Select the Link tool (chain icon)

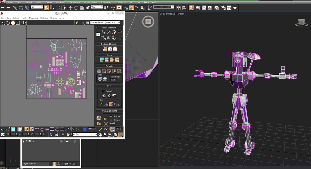click(15, 8)
